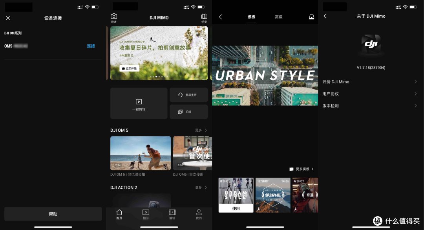Play the DJI OM 5 你也很会拍 video

[140, 153]
